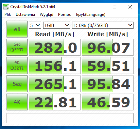The height and width of the screenshot is (129, 140).
Task: Click the 22.81 4K read result
Action: click(x=55, y=102)
